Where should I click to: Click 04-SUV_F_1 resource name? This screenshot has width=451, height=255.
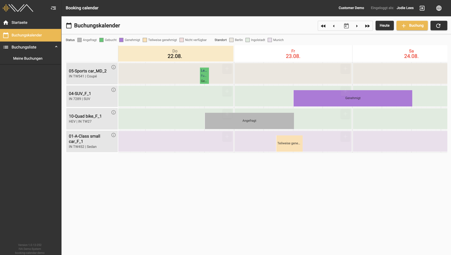[80, 94]
